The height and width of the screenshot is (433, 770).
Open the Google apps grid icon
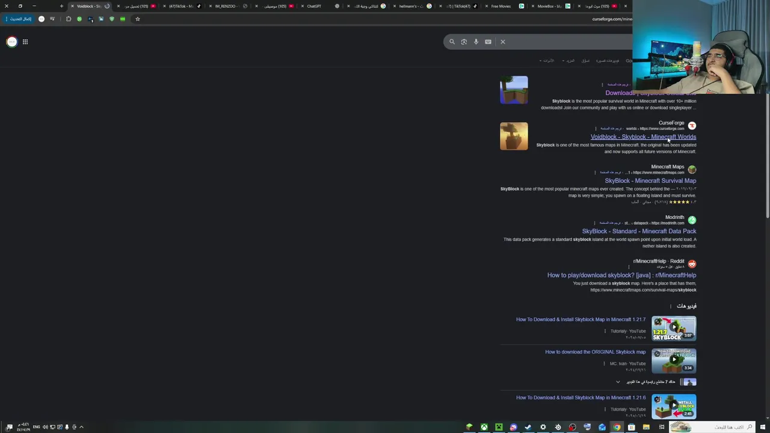(x=25, y=41)
